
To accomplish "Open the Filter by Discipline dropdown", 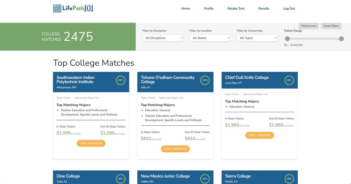I will 163,38.
